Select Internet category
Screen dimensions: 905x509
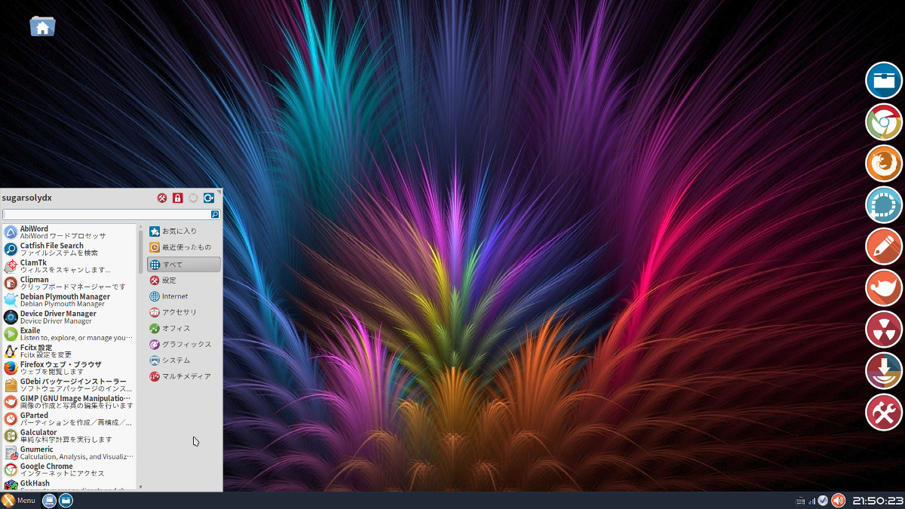(x=184, y=296)
